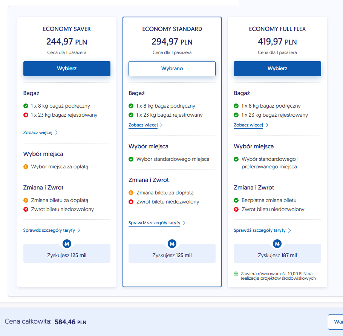Click green check icon beside Bezpłatna zmiana biletu

point(236,200)
